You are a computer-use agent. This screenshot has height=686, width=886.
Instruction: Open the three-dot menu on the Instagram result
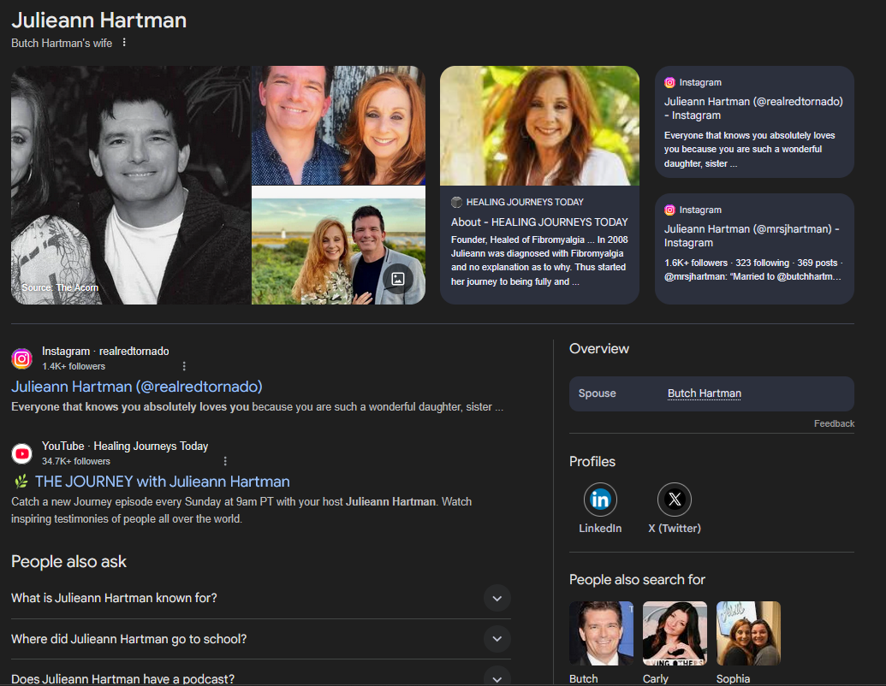click(x=184, y=366)
